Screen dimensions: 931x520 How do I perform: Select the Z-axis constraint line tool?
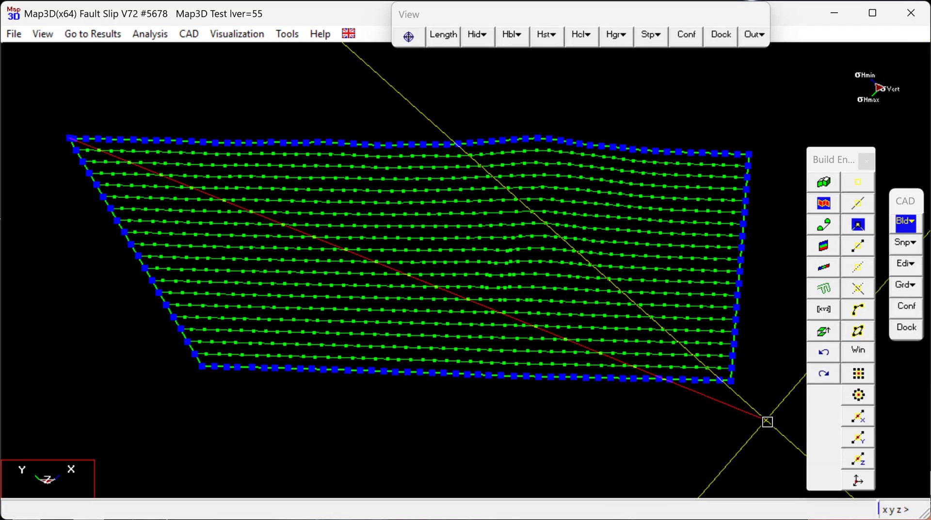[858, 459]
